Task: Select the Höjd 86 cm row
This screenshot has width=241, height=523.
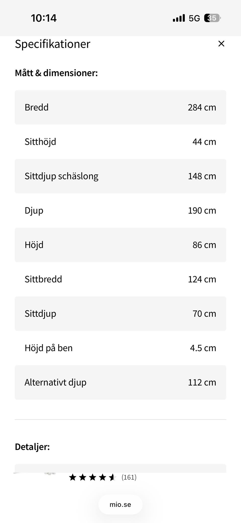Action: [x=120, y=245]
